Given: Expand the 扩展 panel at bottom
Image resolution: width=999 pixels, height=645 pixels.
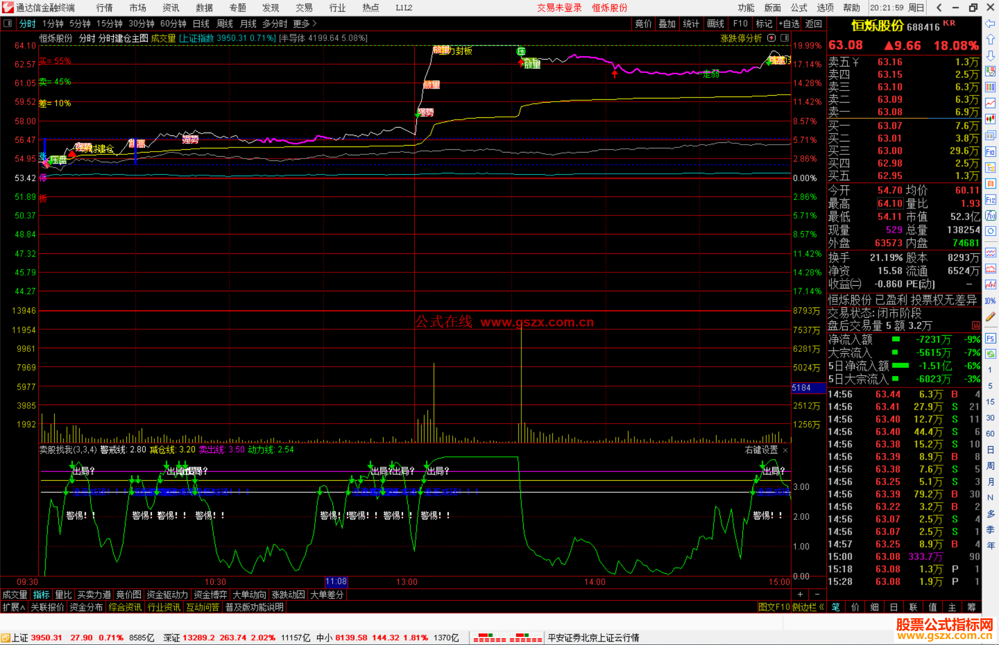Looking at the screenshot, I should tap(13, 607).
